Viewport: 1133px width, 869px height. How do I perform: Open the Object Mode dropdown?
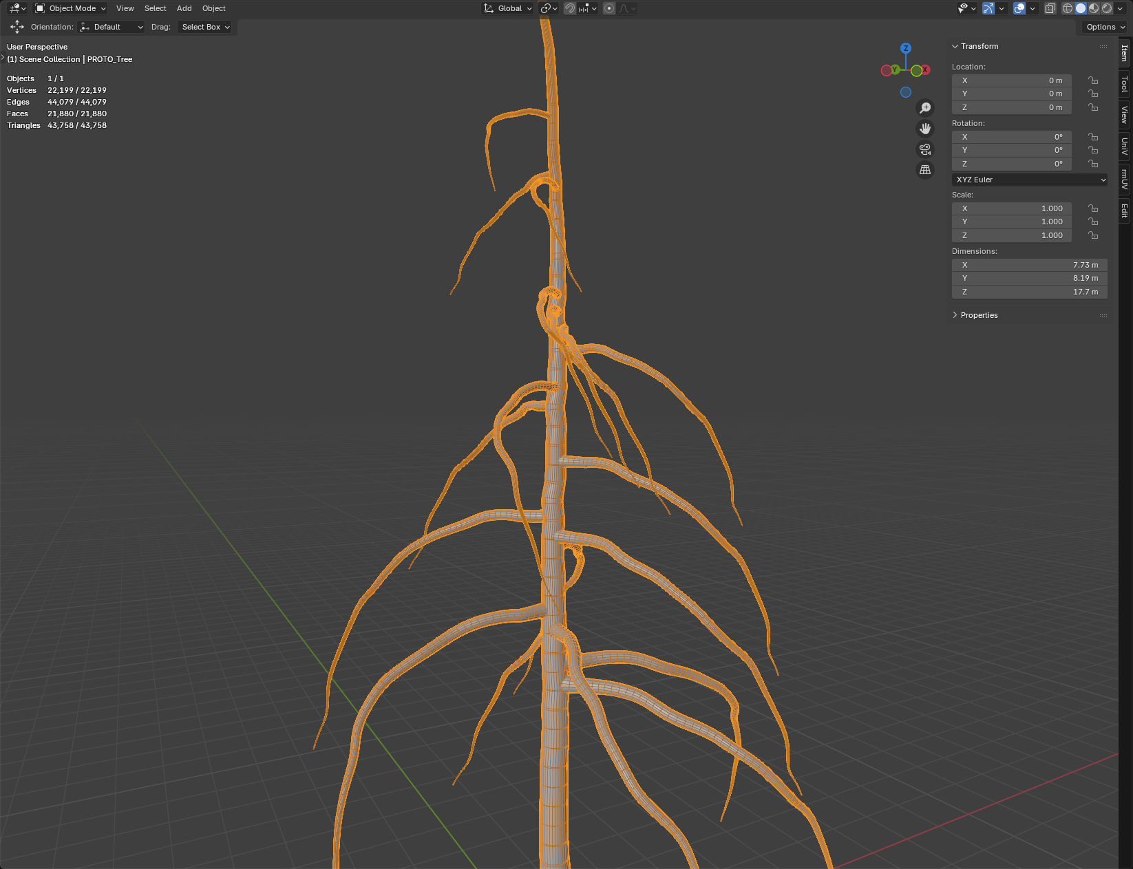pos(71,8)
